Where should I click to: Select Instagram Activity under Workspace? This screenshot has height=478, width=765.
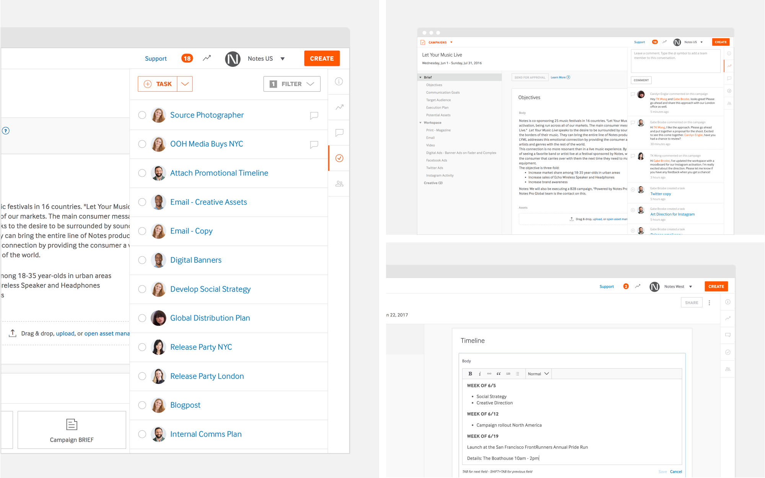[x=440, y=176]
